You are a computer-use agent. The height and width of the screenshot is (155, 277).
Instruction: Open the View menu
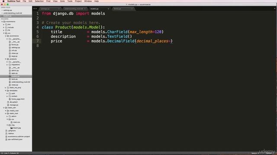(x=55, y=1)
